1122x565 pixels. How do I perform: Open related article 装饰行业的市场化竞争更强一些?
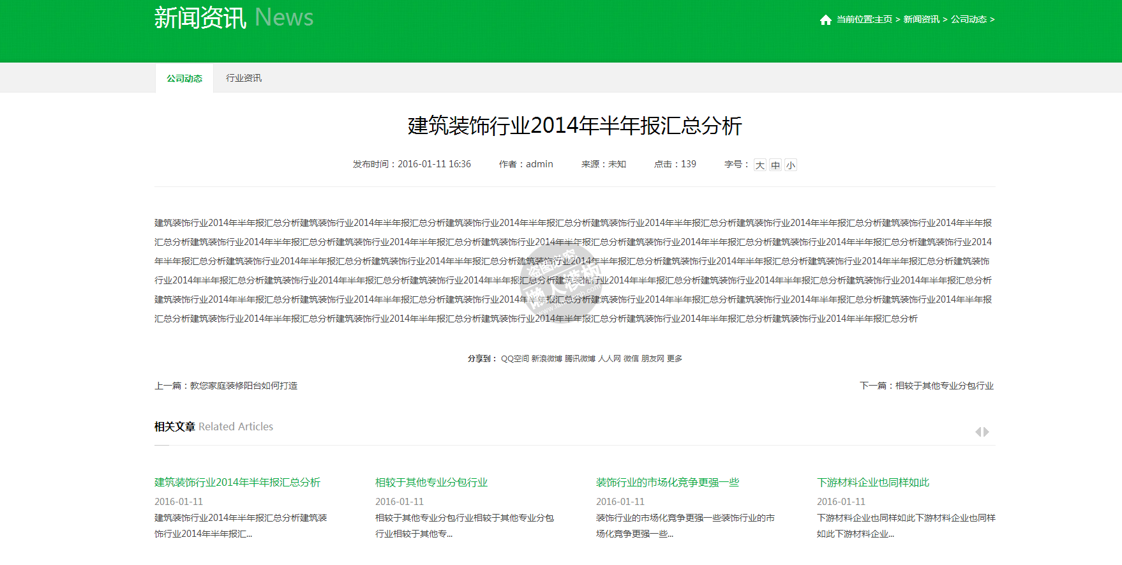(x=668, y=483)
